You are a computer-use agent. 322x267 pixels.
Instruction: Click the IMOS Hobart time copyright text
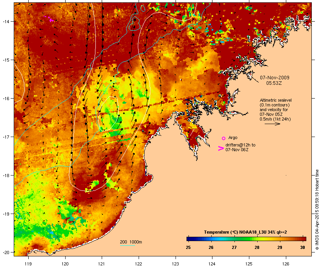point(317,210)
